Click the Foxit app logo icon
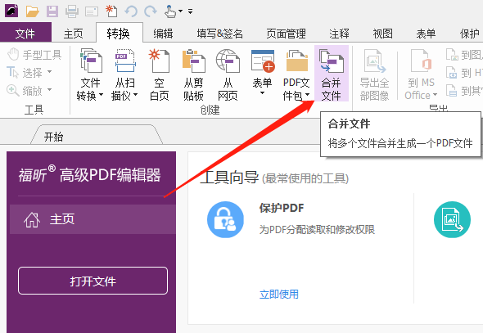The height and width of the screenshot is (333, 483). coord(11,11)
